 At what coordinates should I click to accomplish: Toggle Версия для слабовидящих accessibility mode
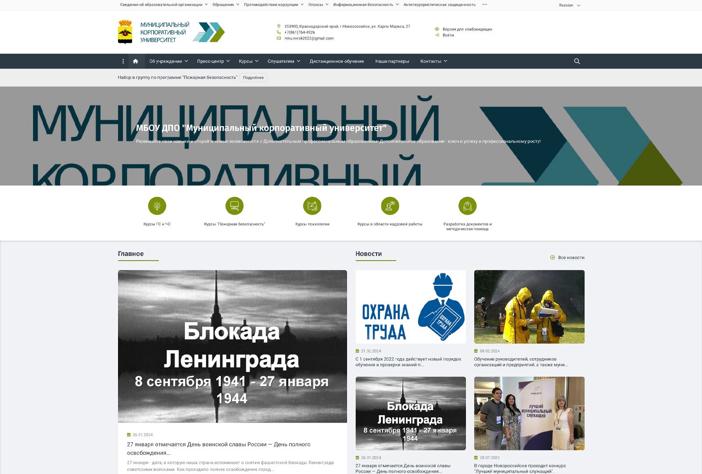467,29
